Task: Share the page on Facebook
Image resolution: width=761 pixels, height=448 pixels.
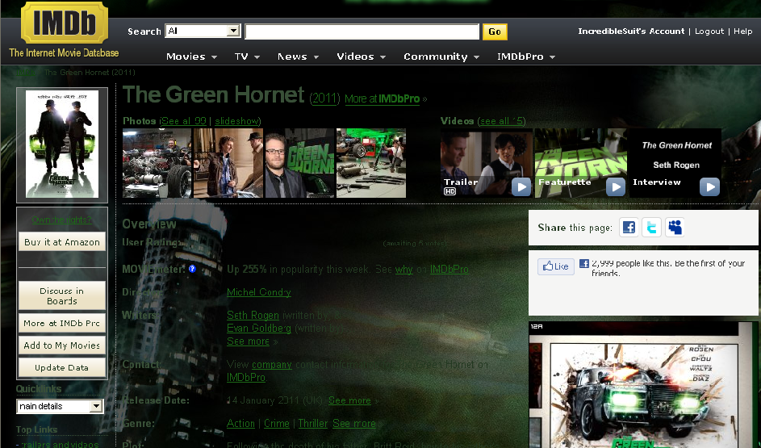Action: coord(629,227)
